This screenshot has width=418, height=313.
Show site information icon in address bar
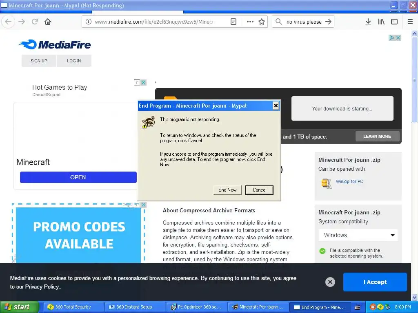click(88, 22)
